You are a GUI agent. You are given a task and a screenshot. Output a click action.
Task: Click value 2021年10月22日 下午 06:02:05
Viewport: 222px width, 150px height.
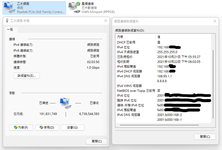coord(179,62)
